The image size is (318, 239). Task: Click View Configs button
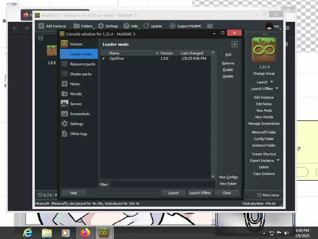228,177
